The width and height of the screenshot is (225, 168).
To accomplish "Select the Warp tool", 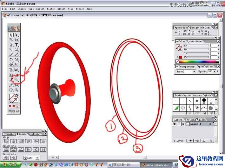I will [x=11, y=64].
